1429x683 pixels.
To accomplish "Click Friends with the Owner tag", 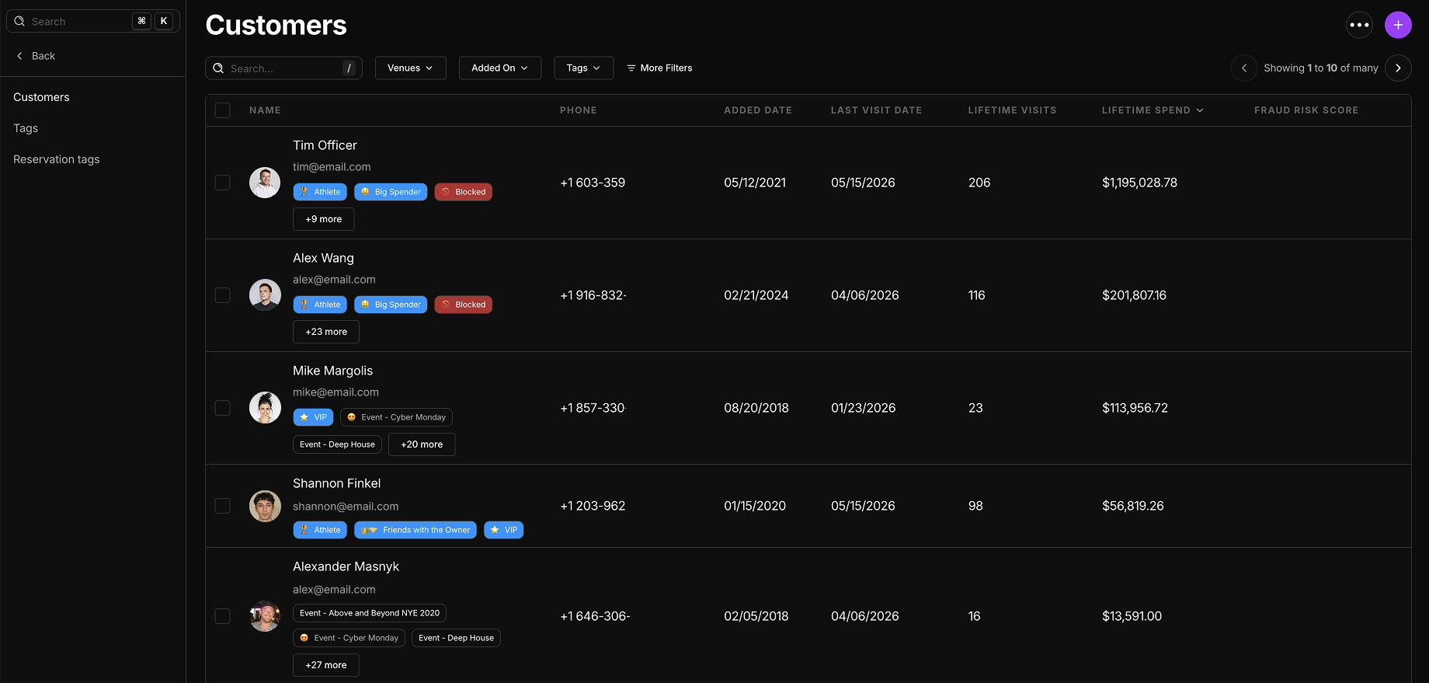I will point(415,530).
